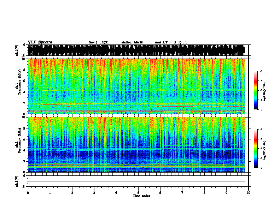The width and height of the screenshot is (280, 216).
Task: Click the "6" kHz tick of ch.1 frequency axis
Action: (25, 81)
